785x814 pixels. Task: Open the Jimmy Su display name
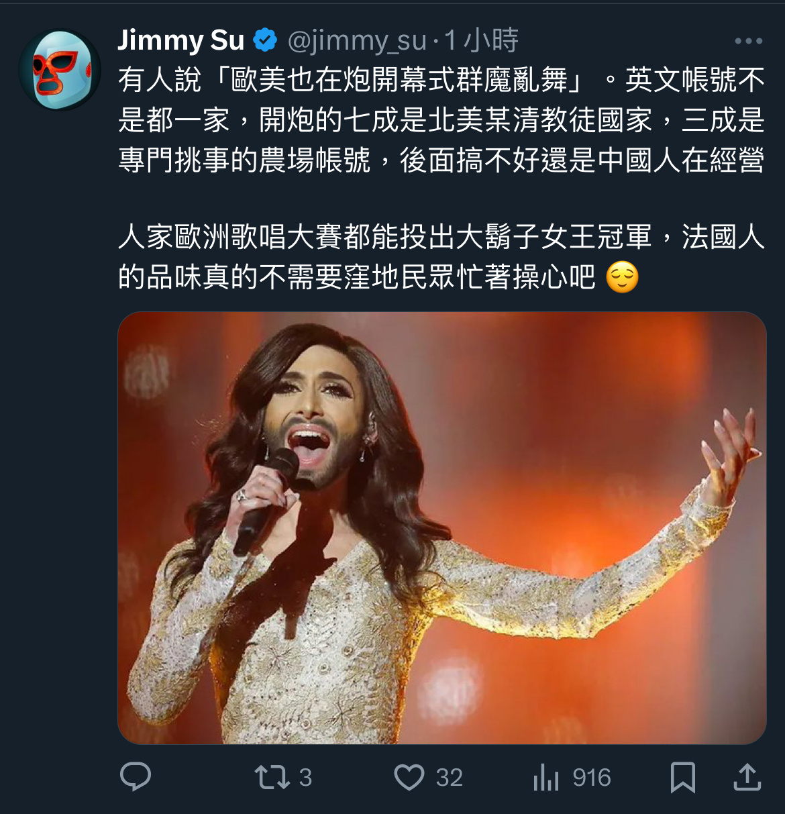181,41
